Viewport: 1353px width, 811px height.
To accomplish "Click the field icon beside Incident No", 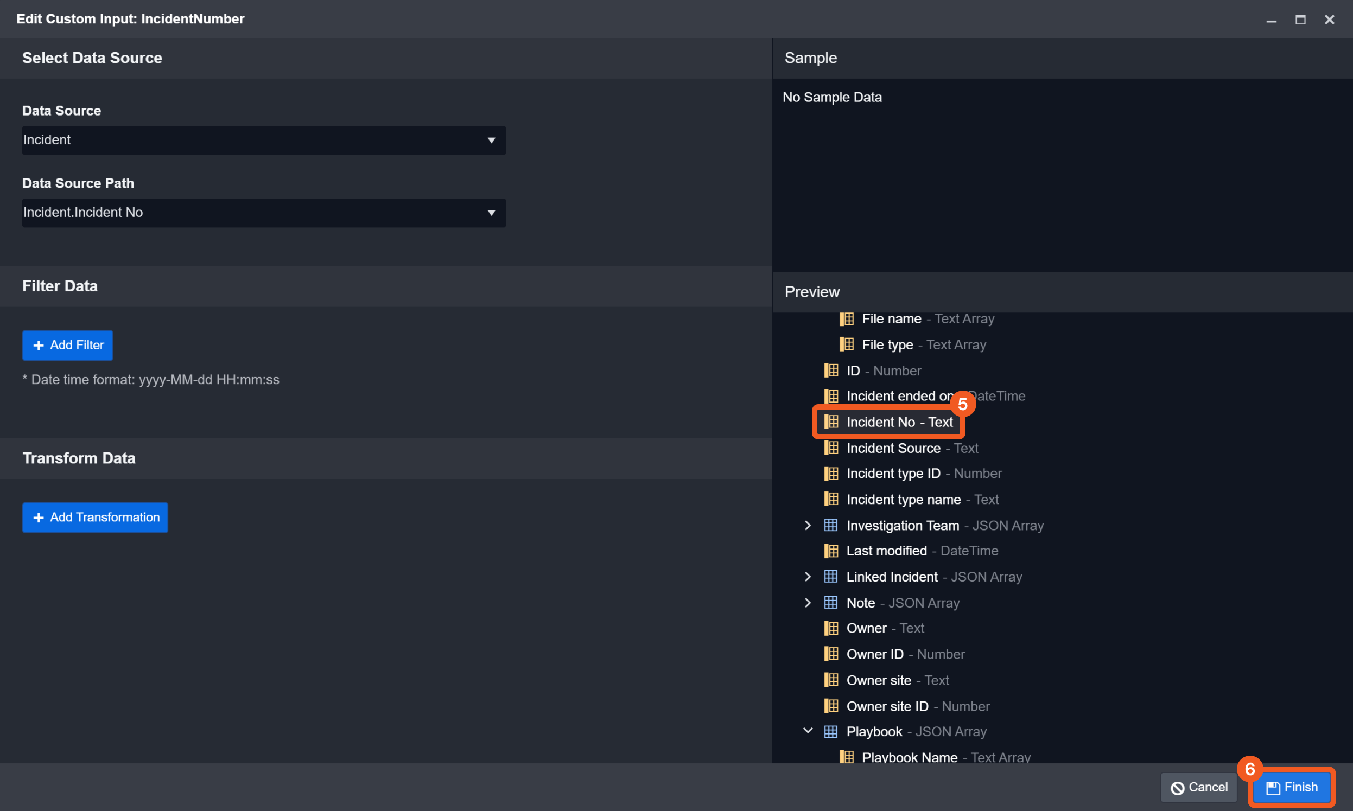I will click(x=831, y=422).
